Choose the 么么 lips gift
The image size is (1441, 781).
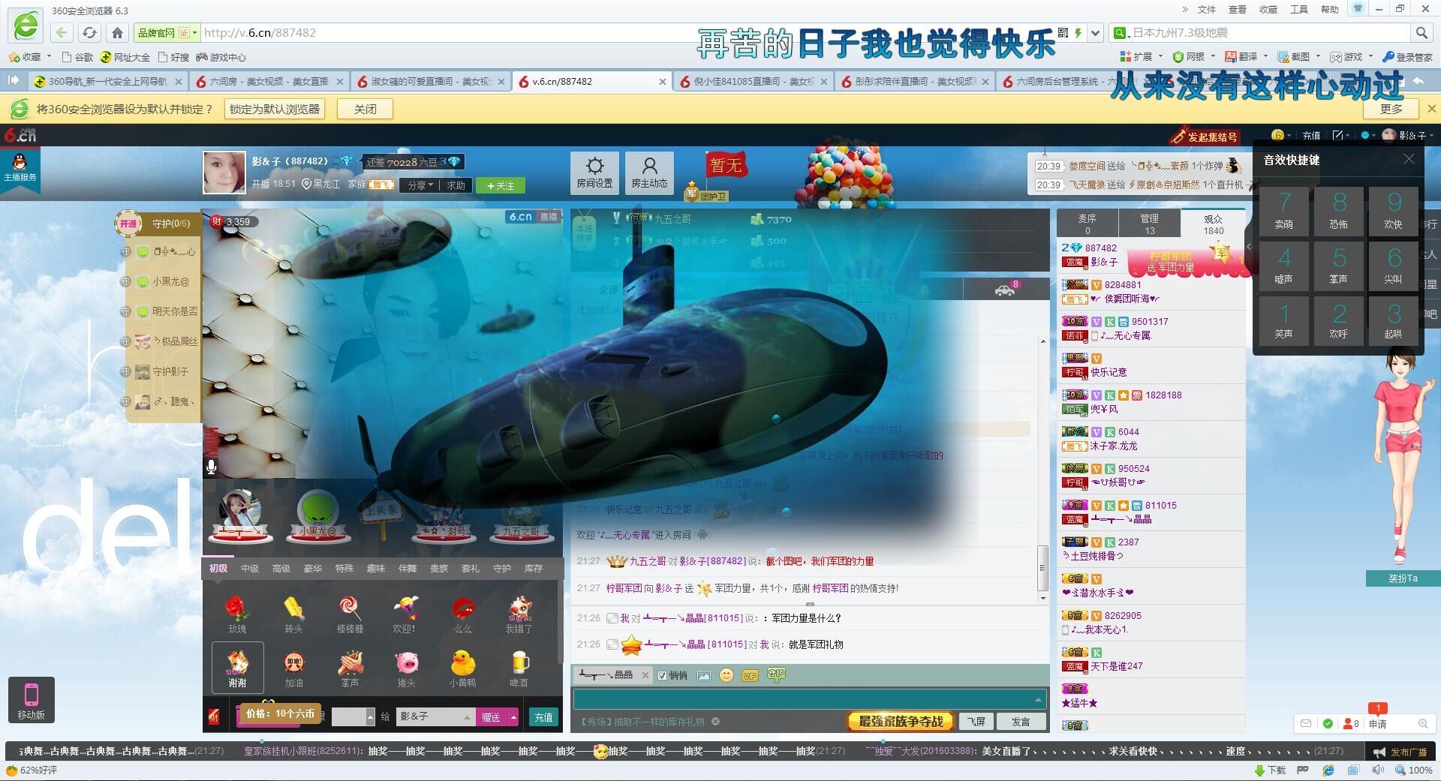pos(462,614)
